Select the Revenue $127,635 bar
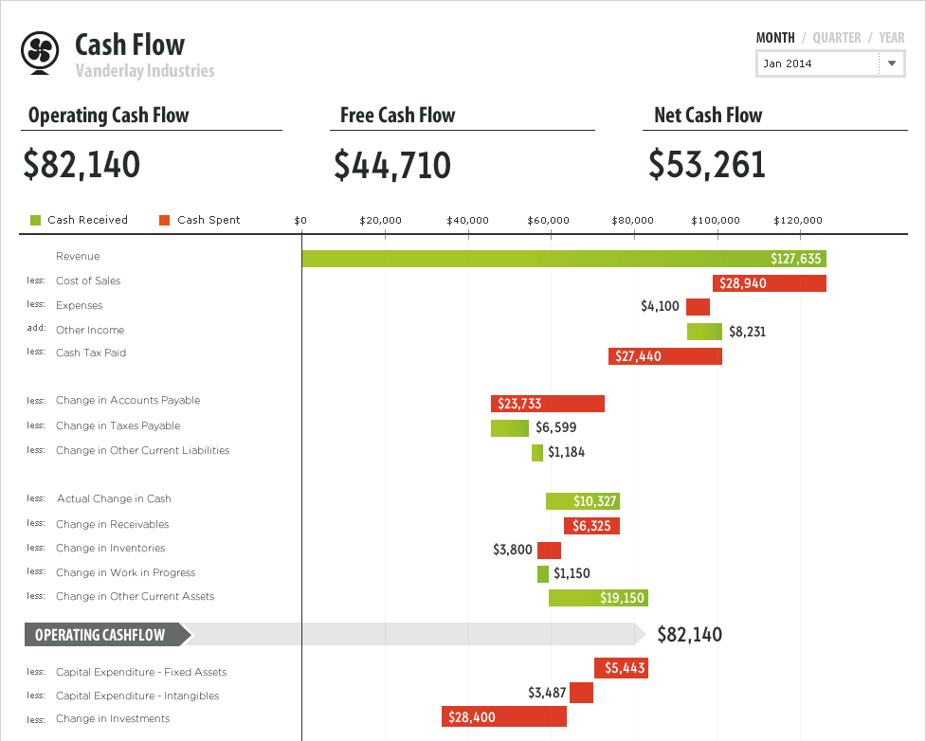Screen dimensions: 926x741 pos(564,258)
